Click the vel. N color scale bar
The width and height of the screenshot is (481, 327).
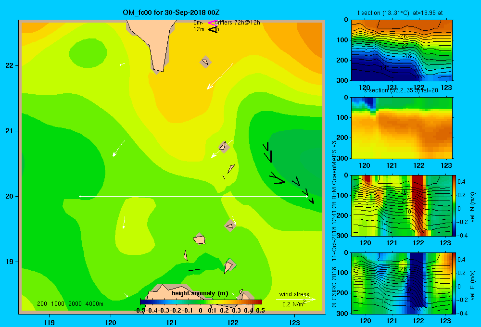(455, 205)
